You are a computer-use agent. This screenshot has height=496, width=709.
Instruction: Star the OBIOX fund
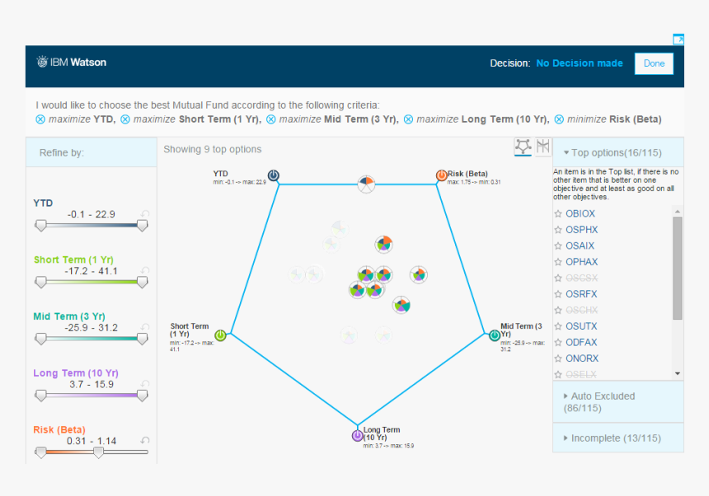point(558,213)
